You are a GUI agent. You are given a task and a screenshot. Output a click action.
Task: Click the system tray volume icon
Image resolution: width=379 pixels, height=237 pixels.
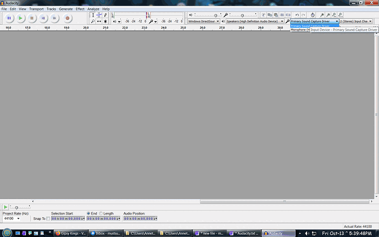click(307, 233)
